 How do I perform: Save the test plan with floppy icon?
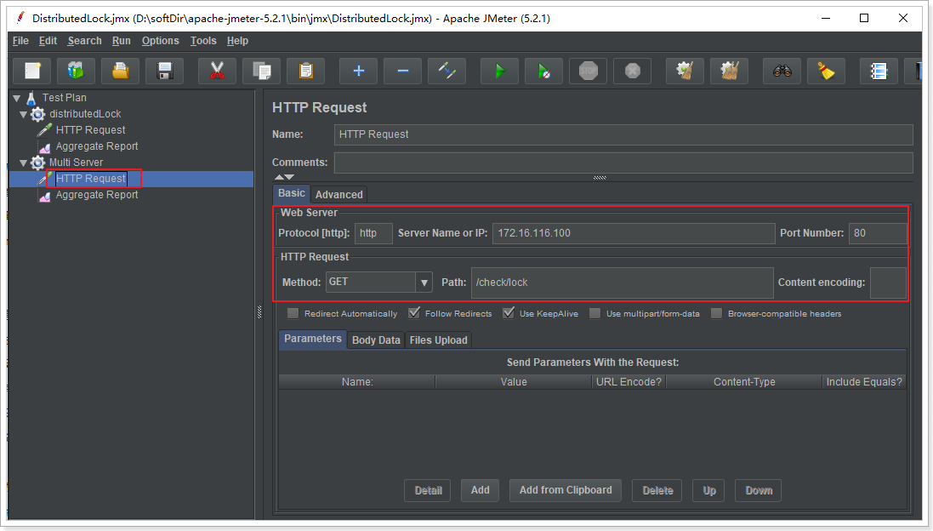[164, 71]
